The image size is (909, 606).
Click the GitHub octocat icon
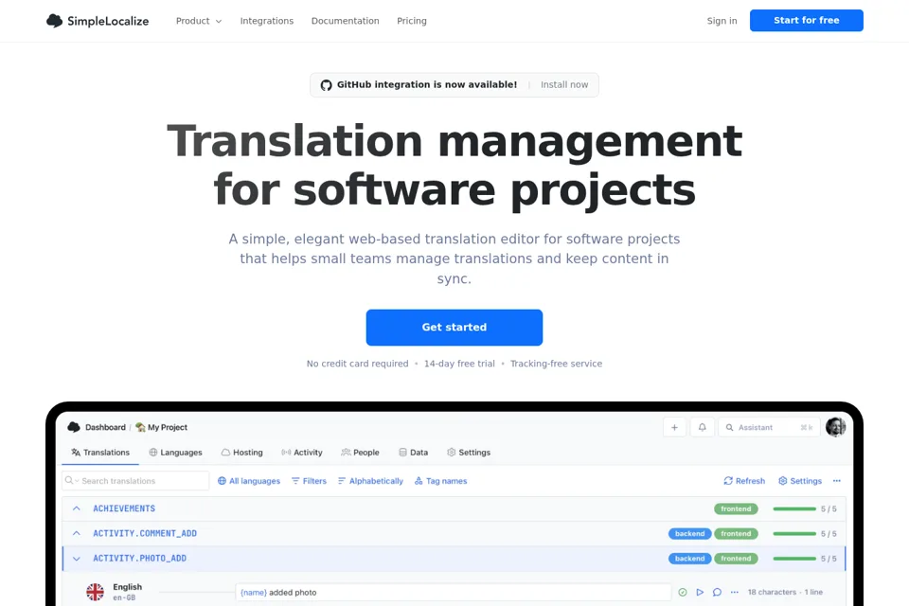pyautogui.click(x=327, y=85)
